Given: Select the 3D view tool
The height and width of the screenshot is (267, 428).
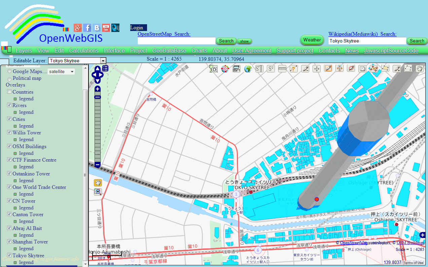Looking at the screenshot, I should pyautogui.click(x=213, y=68).
